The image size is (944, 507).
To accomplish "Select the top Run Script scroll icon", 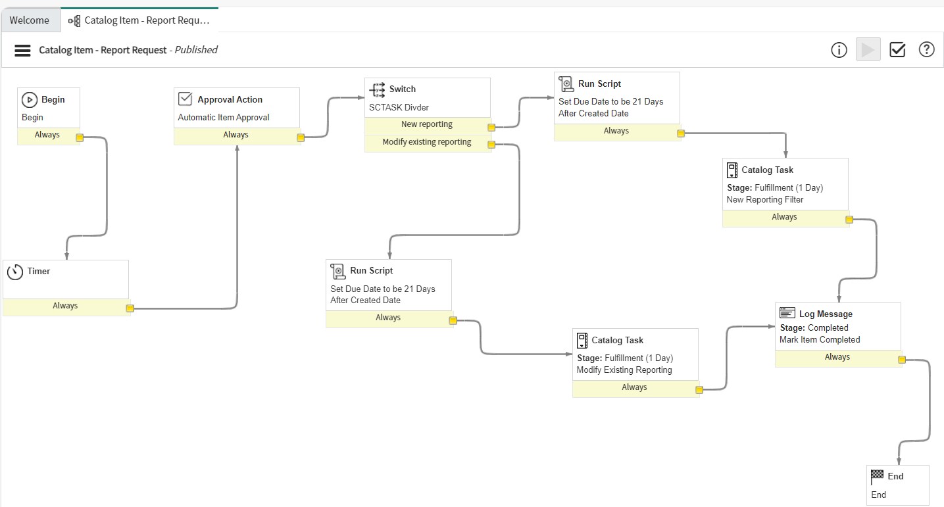I will click(x=566, y=84).
